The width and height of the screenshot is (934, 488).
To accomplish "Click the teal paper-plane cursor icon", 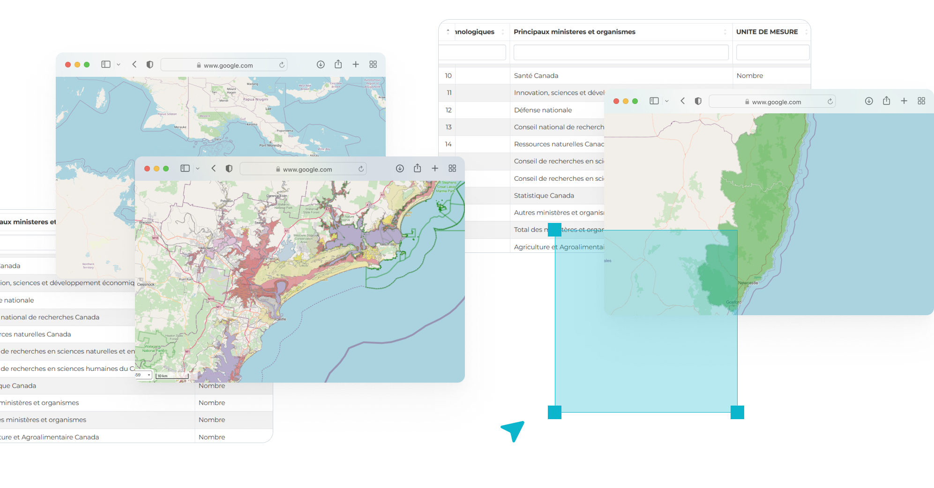I will 512,430.
